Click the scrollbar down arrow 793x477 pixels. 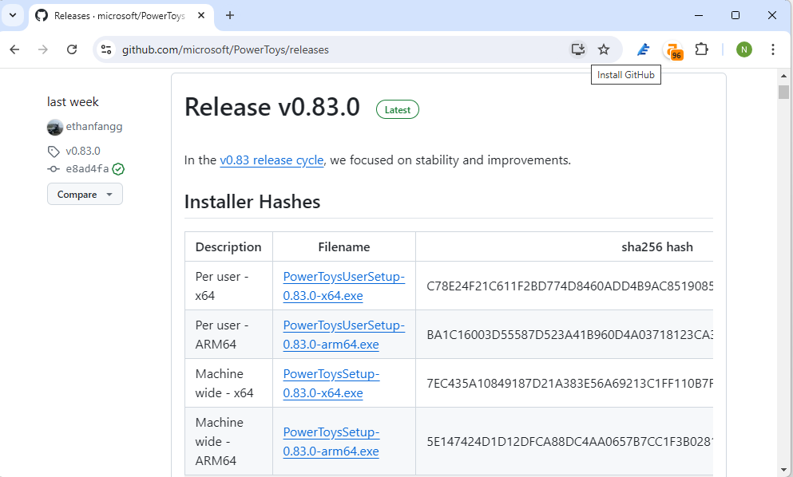click(x=784, y=471)
